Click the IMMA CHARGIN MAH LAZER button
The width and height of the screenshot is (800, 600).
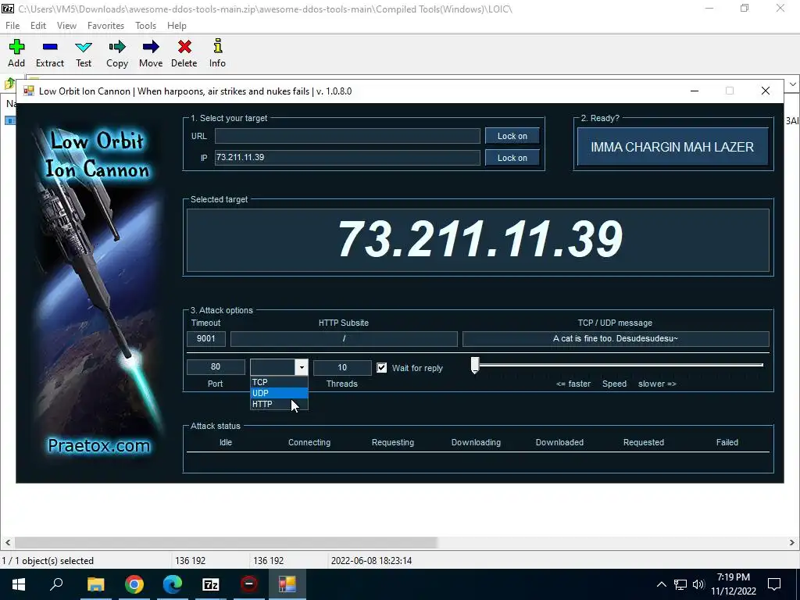673,147
